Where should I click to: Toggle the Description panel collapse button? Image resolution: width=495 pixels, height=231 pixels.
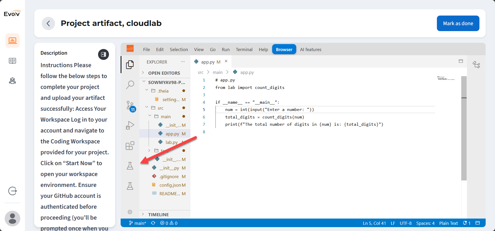click(x=103, y=54)
